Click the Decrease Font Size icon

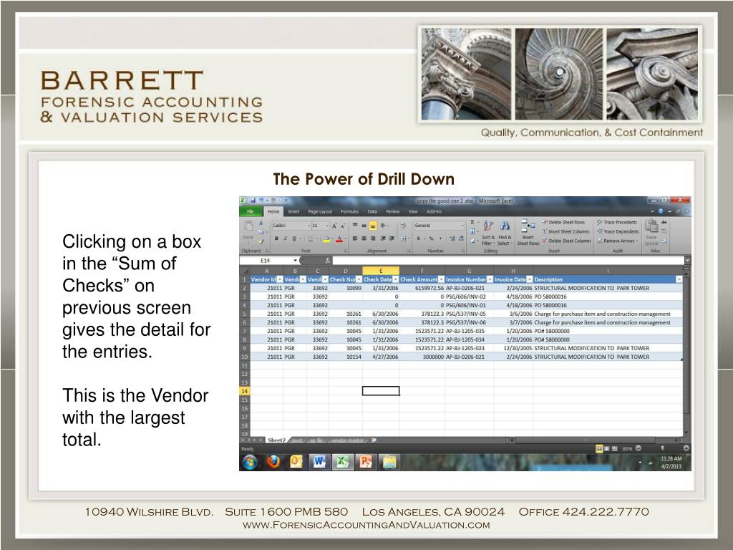[343, 226]
